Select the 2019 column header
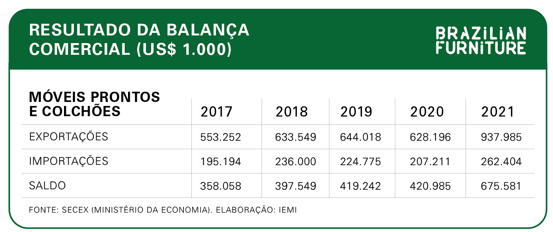 point(356,112)
